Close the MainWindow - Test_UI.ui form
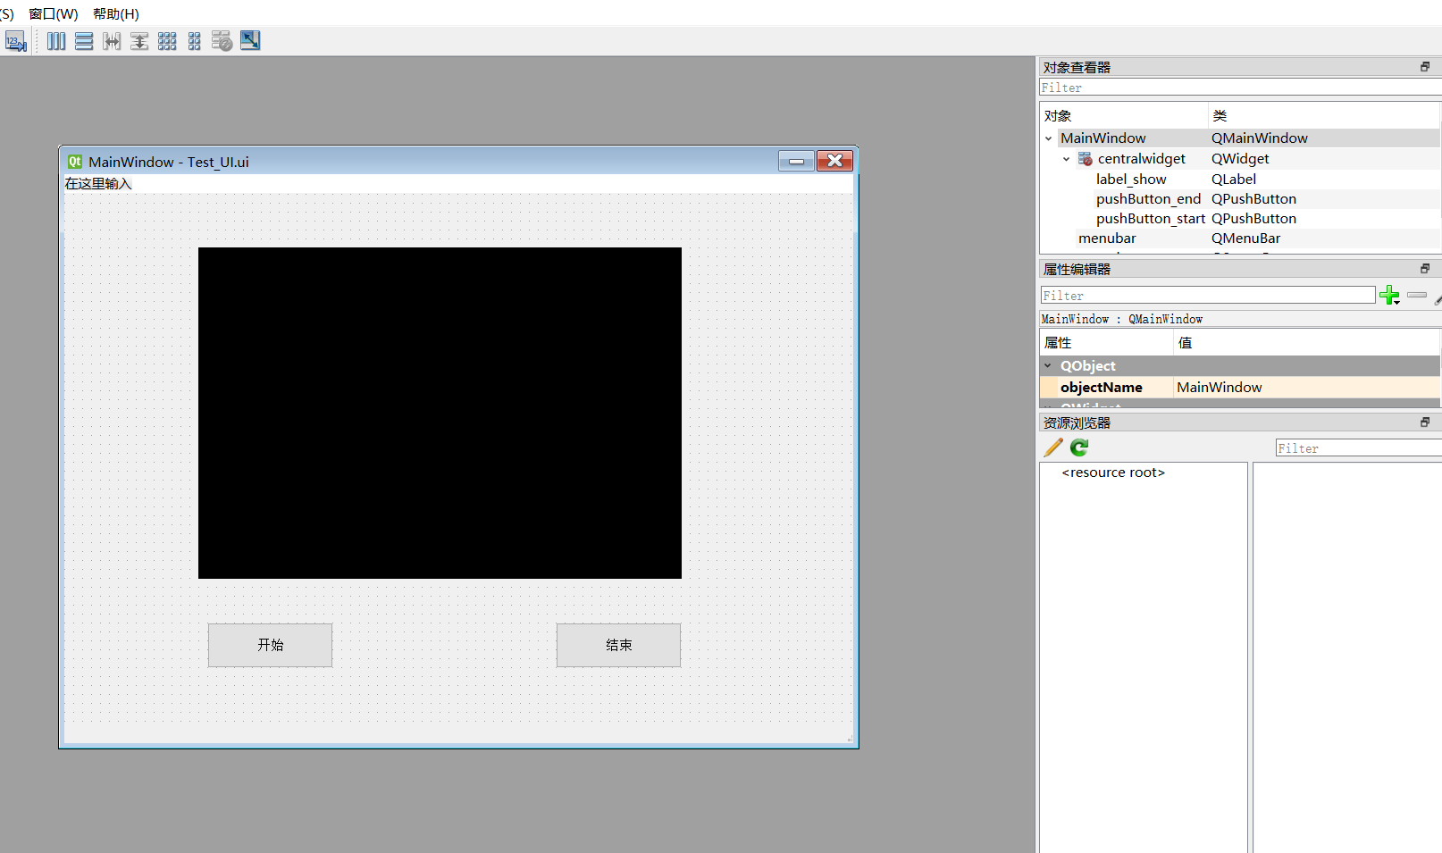 coord(834,161)
